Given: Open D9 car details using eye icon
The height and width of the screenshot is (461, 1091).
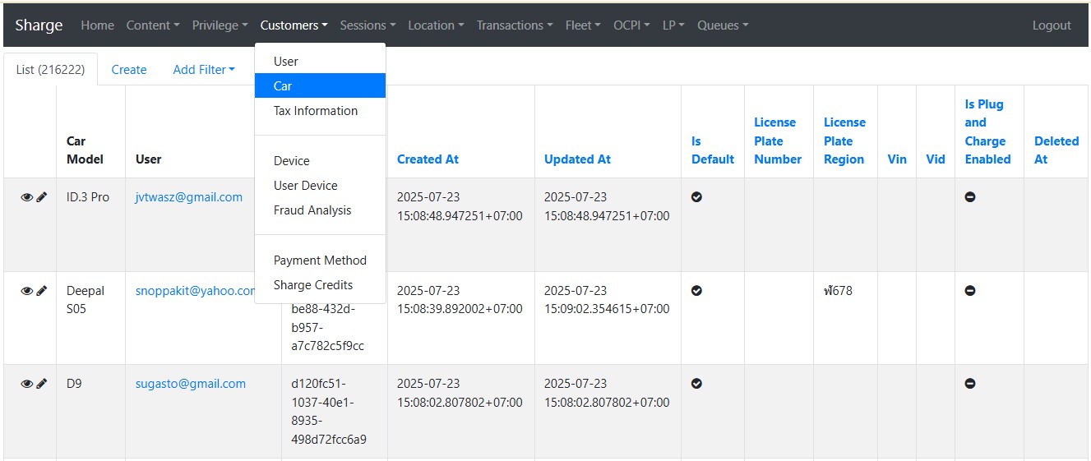Looking at the screenshot, I should click(x=26, y=384).
